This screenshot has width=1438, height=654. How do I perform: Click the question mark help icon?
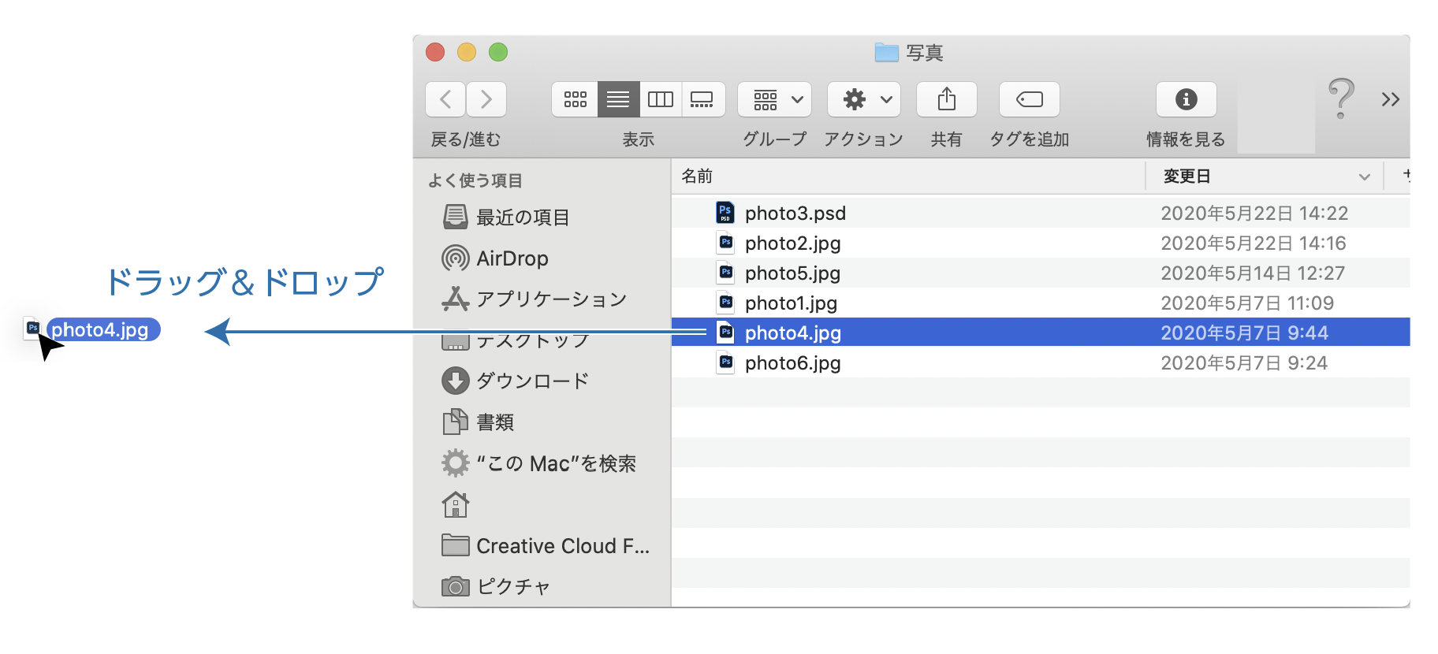click(1340, 98)
